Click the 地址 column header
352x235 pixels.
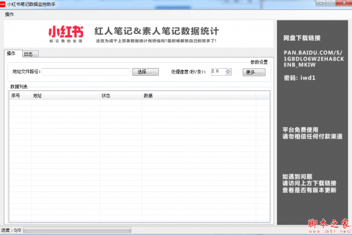(x=65, y=96)
